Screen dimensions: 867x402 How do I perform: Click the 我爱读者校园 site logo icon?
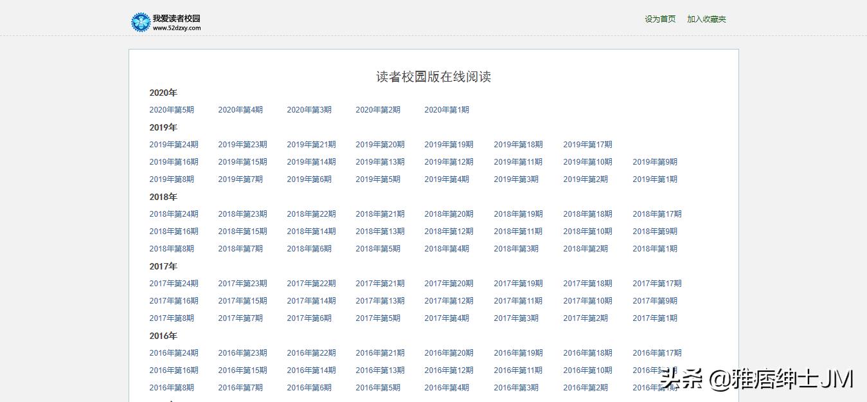[x=140, y=22]
